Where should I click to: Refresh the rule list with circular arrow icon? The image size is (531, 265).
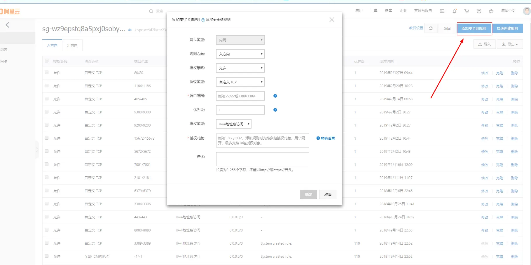pos(431,28)
